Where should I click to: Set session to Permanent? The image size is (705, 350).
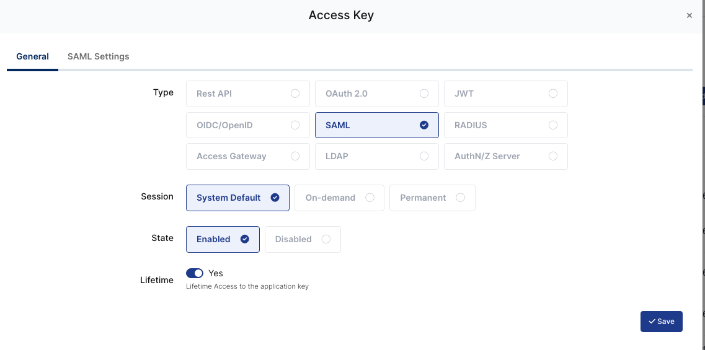[432, 198]
